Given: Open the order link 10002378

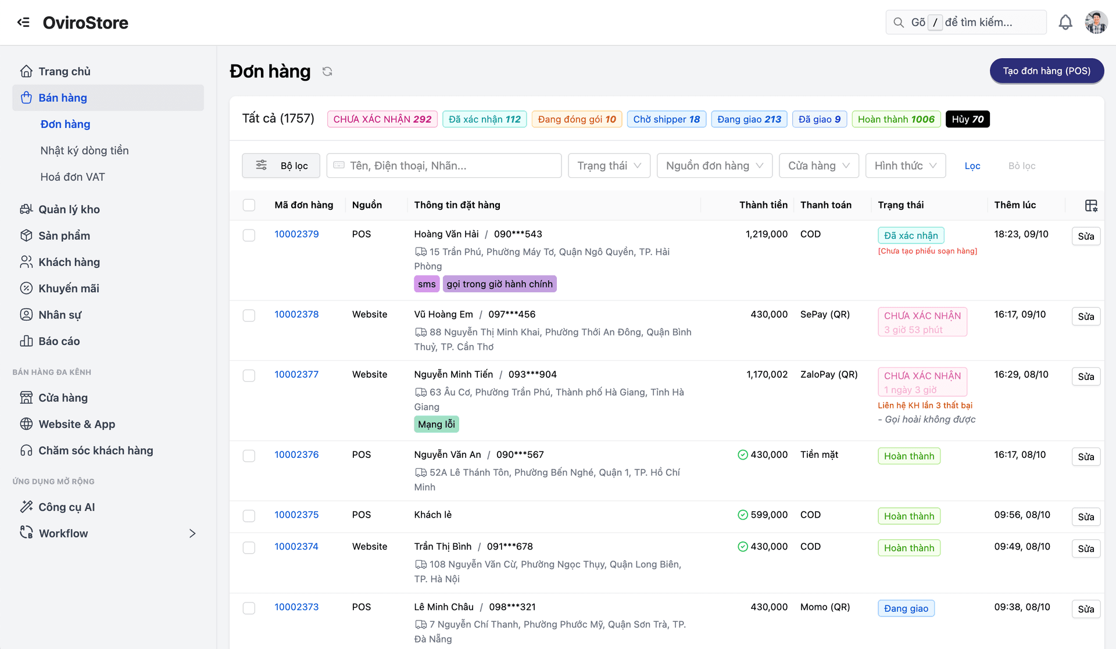Looking at the screenshot, I should tap(296, 314).
